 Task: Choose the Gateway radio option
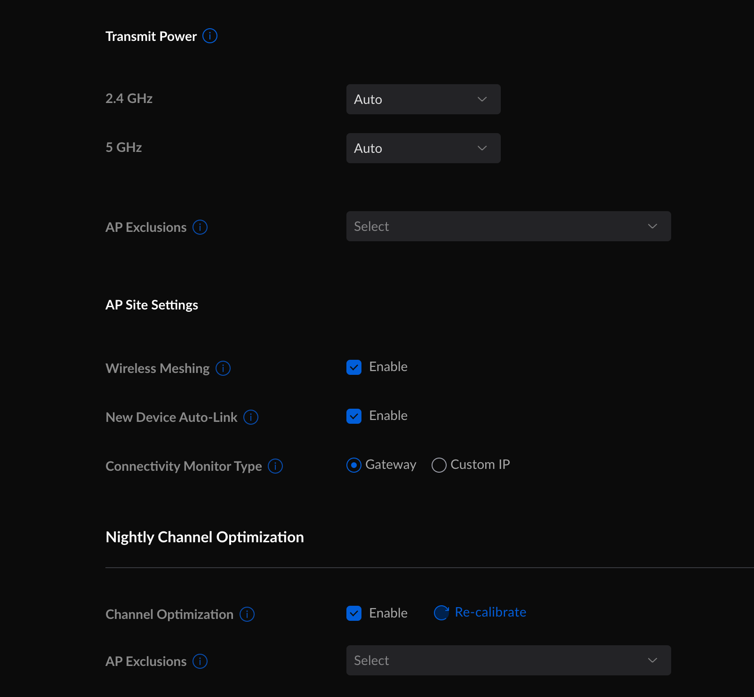(x=354, y=465)
